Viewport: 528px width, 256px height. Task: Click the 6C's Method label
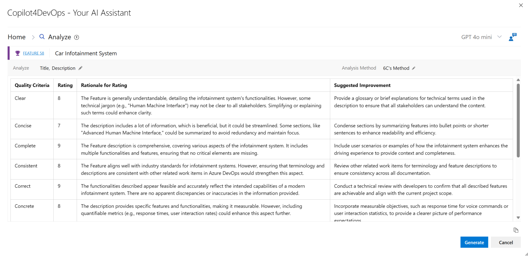coord(396,68)
